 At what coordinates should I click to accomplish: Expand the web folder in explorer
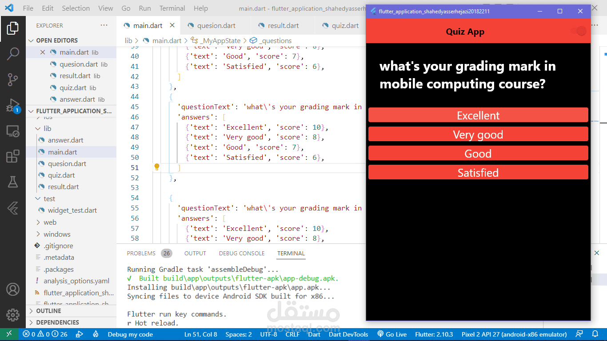click(x=38, y=222)
